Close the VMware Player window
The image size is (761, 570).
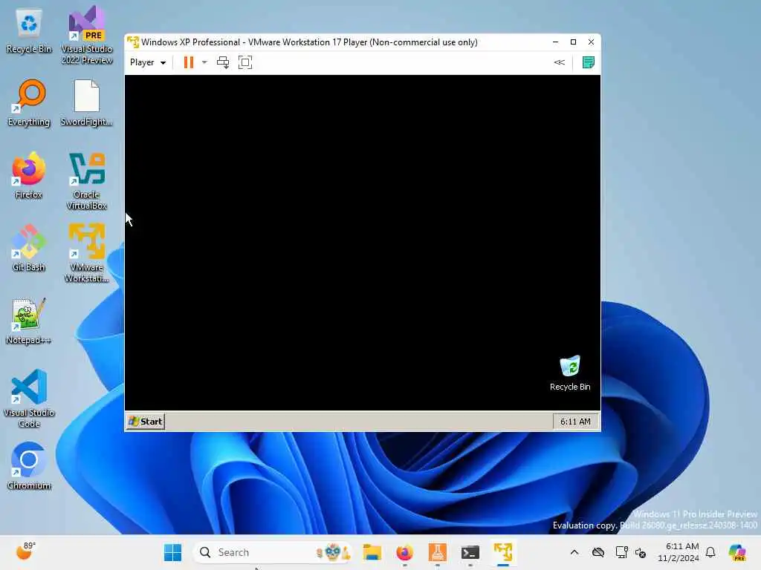point(591,42)
